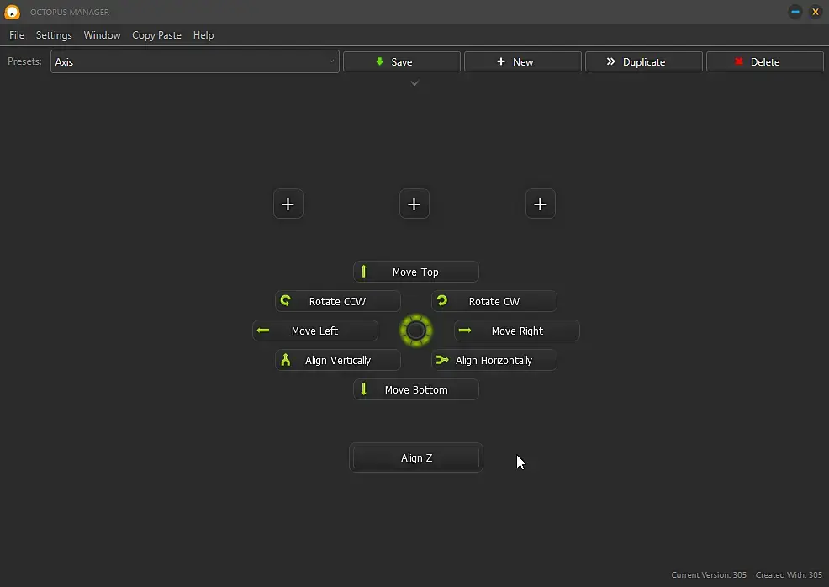Click the OCTOPUS MANAGER title text
This screenshot has height=587, width=829.
pos(70,12)
